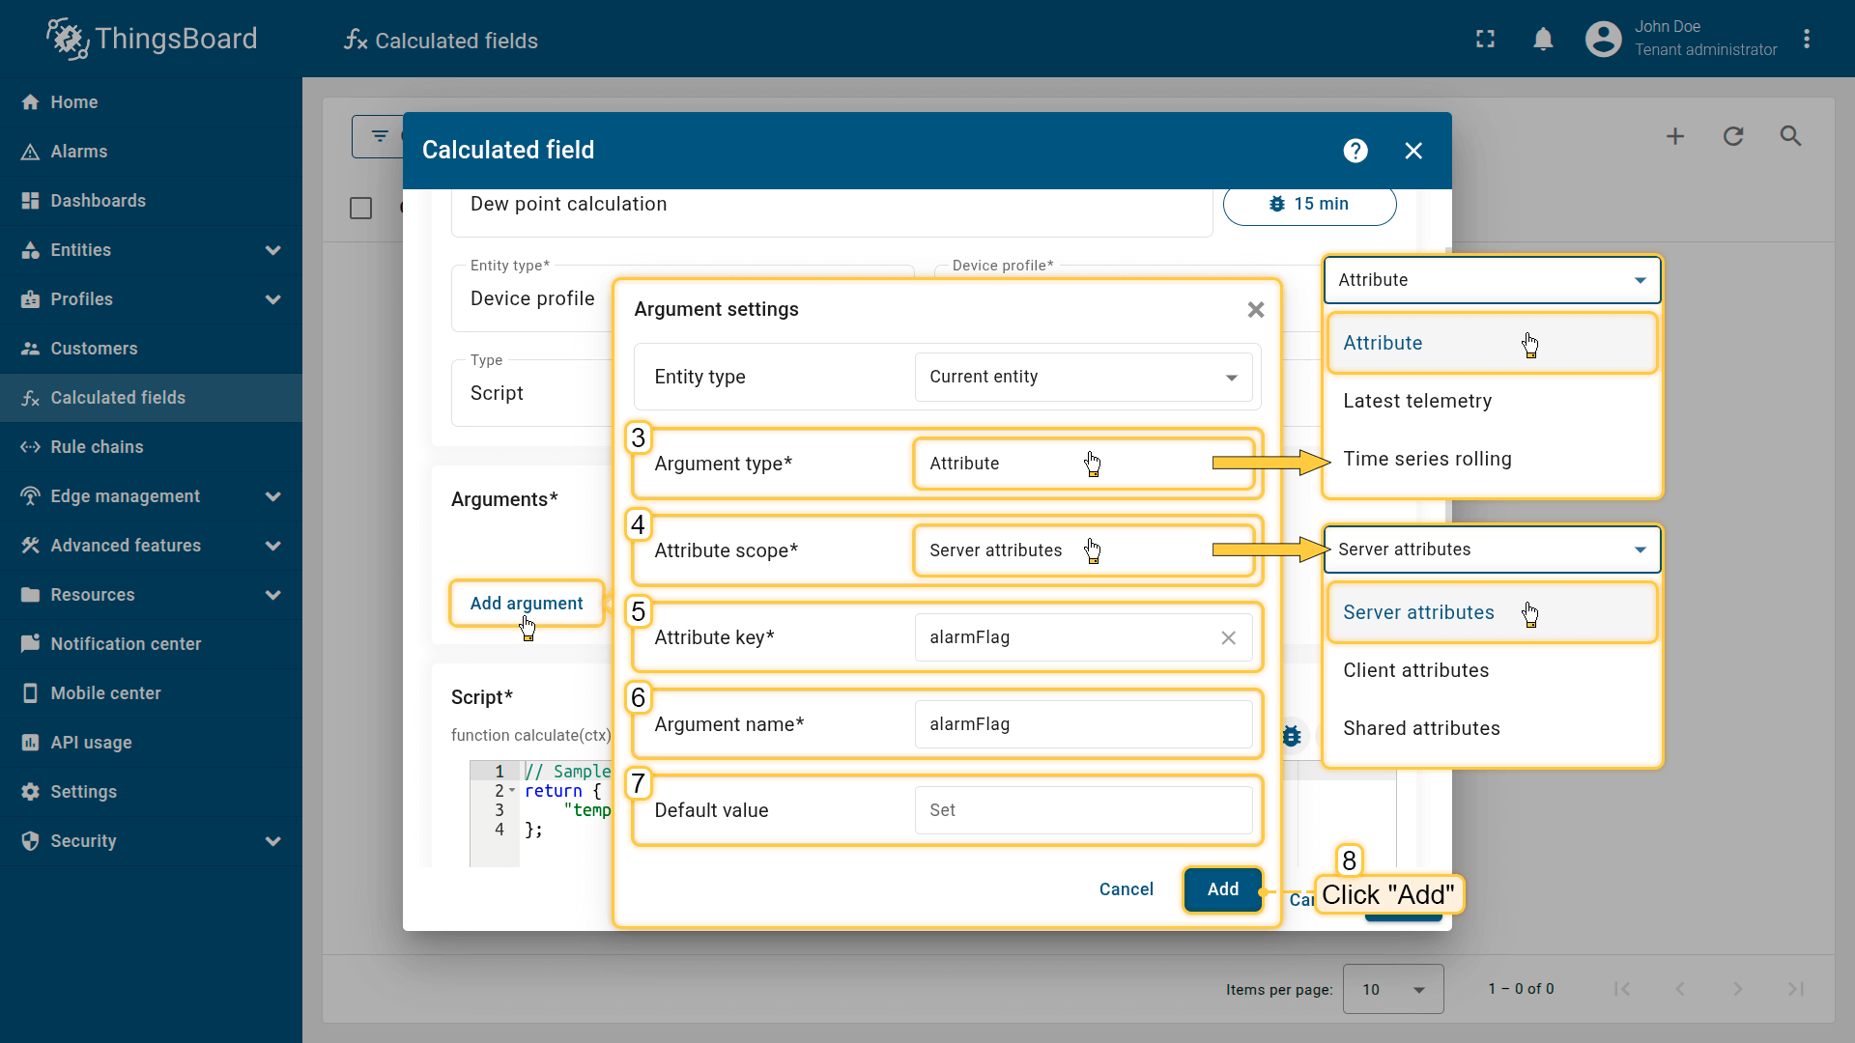Close the Argument settings popup
Image resolution: width=1855 pixels, height=1043 pixels.
click(x=1255, y=310)
